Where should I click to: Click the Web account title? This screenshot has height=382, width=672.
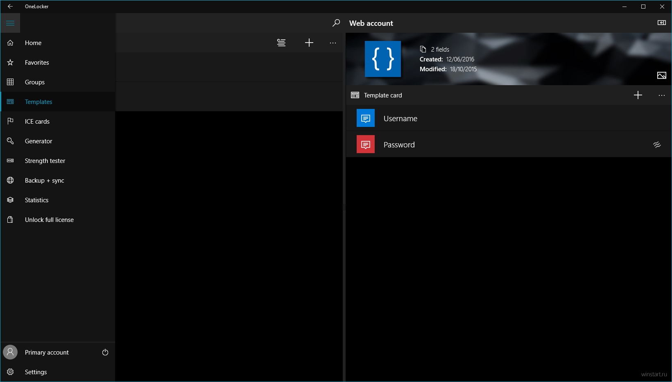pyautogui.click(x=371, y=23)
